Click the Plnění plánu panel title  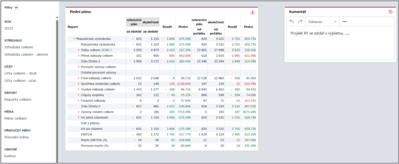click(80, 12)
